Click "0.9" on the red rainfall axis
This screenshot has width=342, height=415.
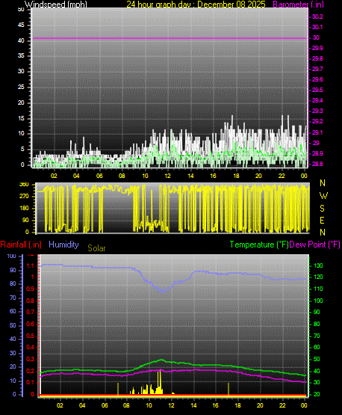click(x=31, y=289)
